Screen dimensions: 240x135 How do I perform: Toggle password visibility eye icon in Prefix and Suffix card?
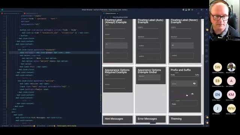coord(194,83)
